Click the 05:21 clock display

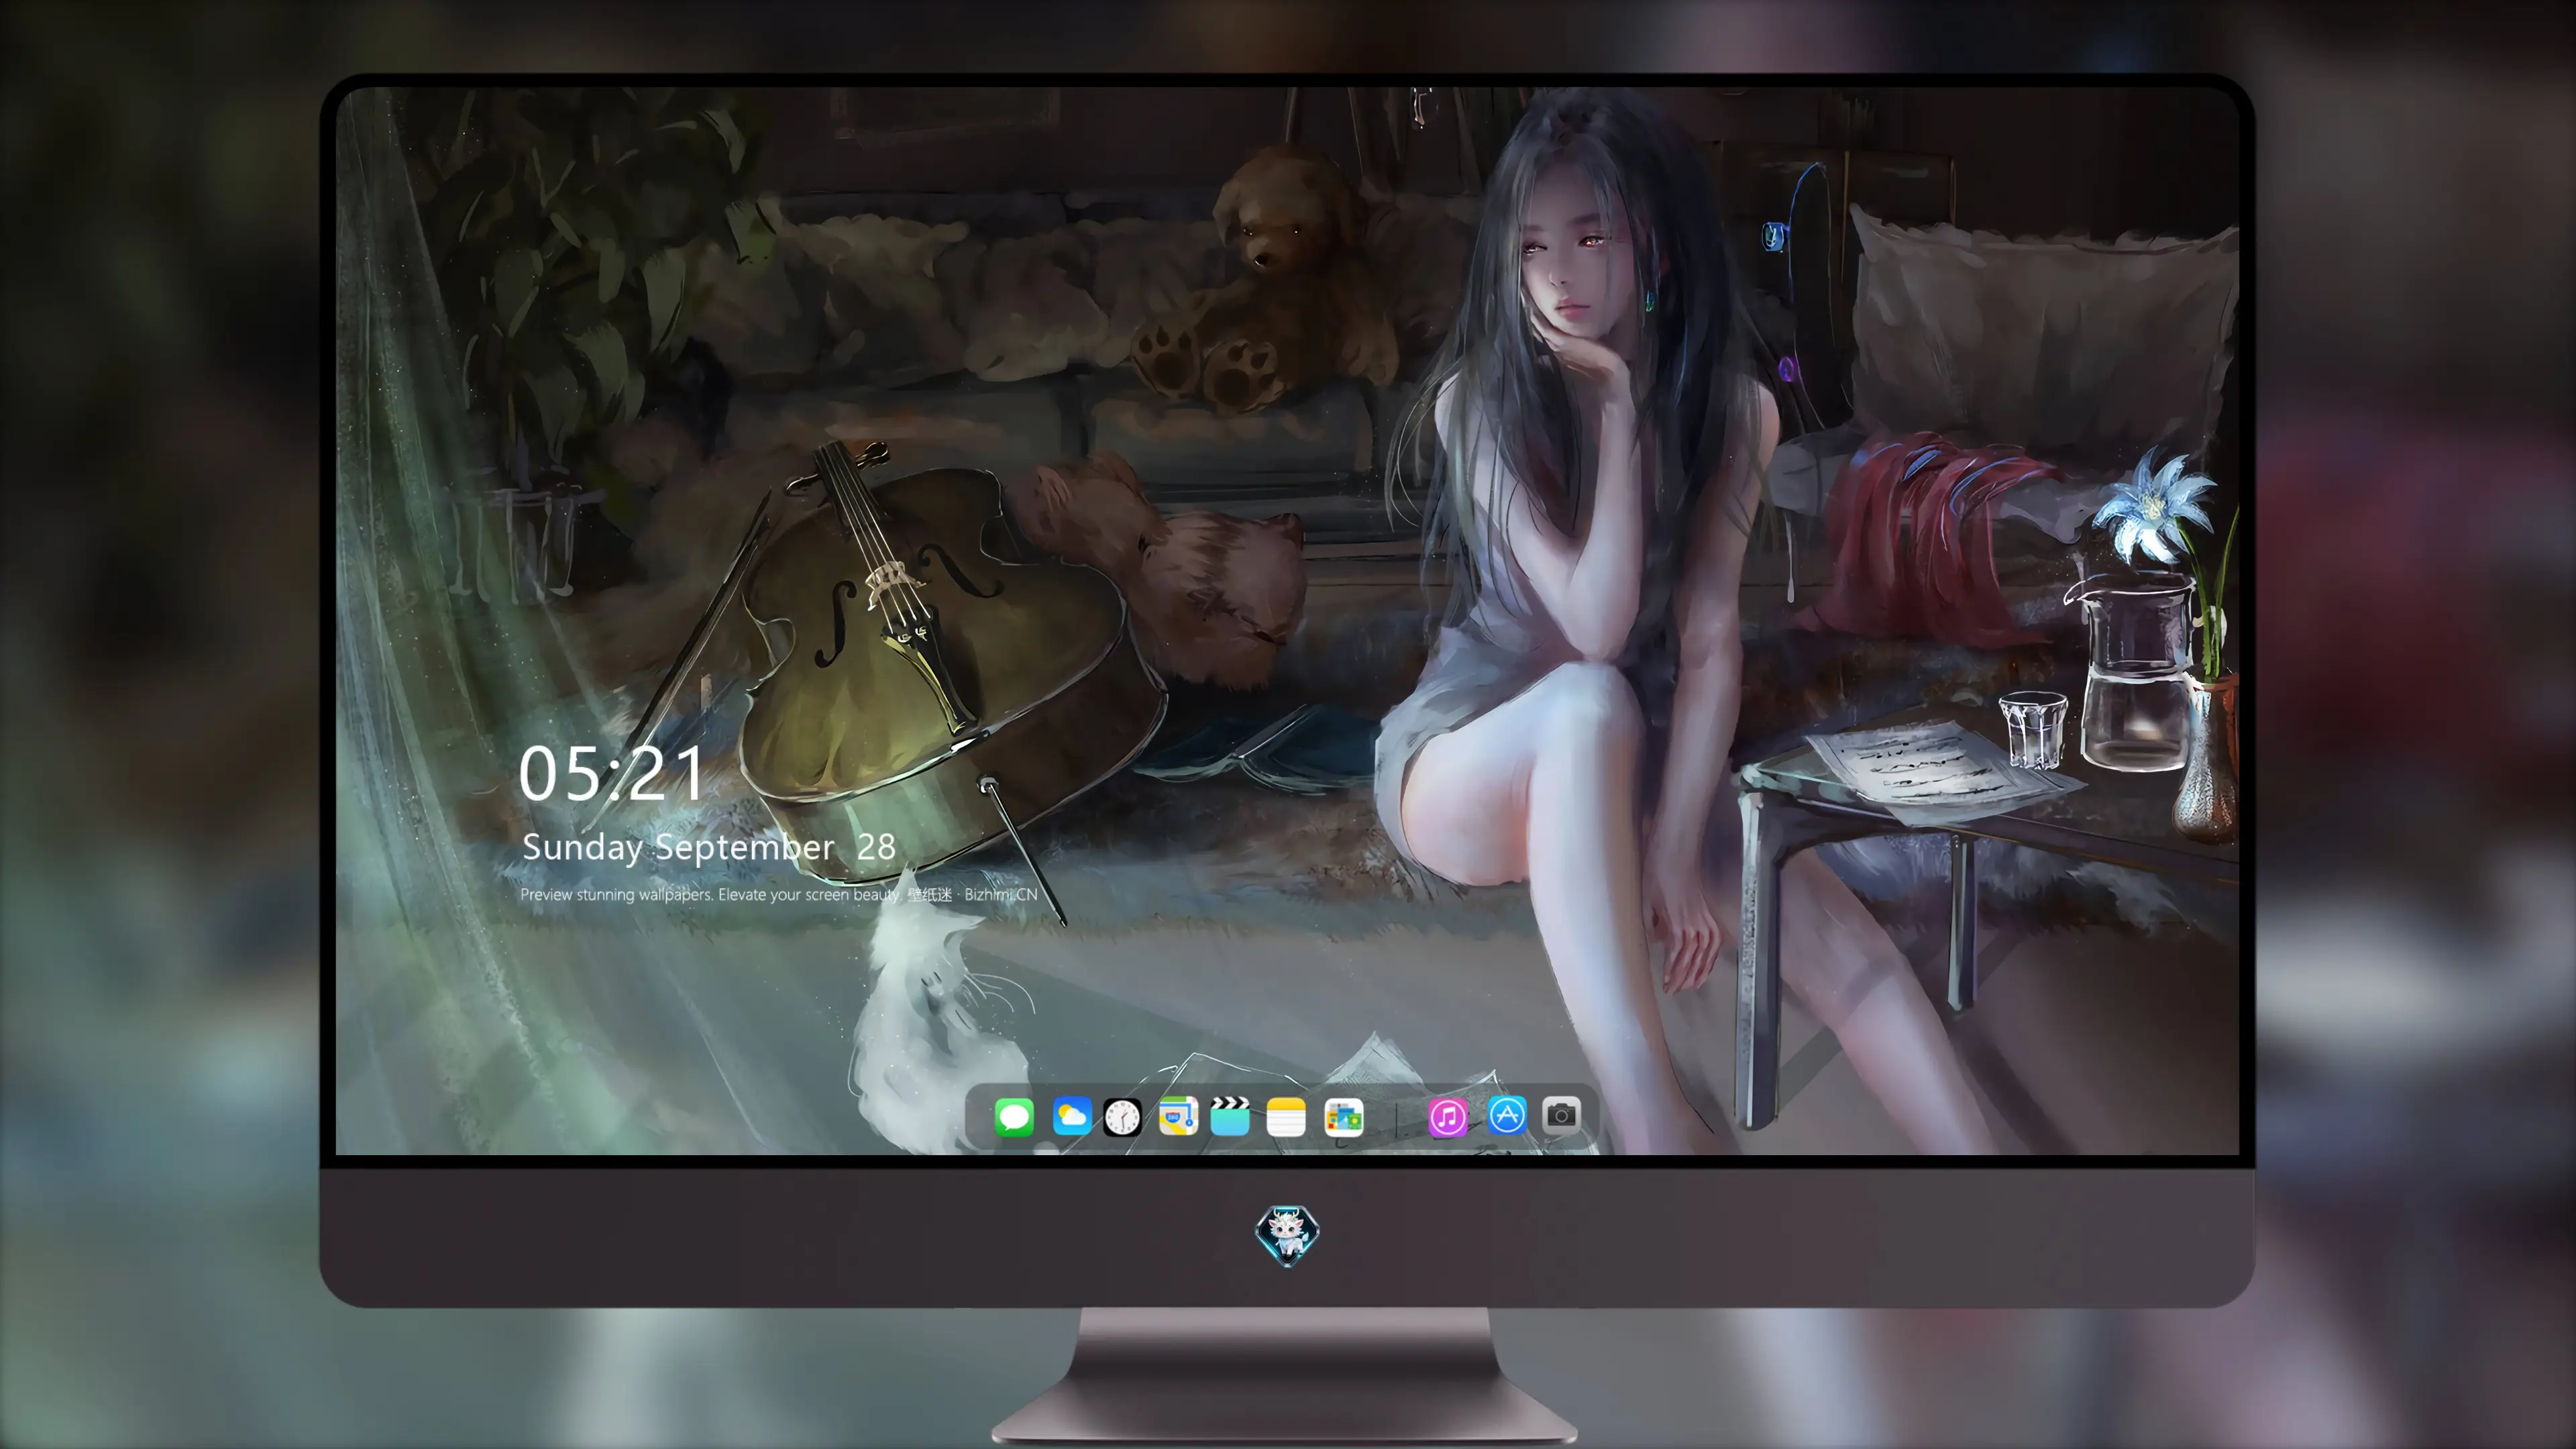click(611, 773)
